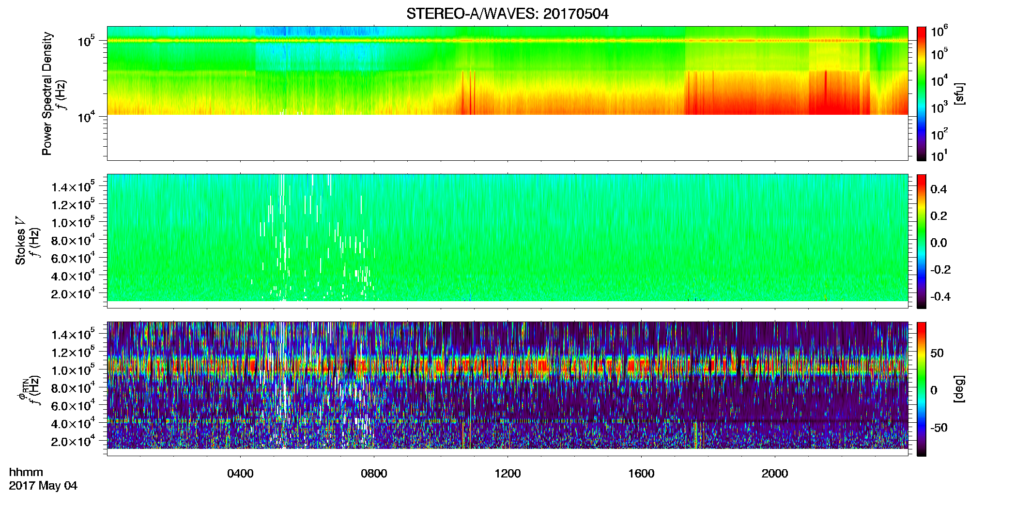Click the 6.0×10^4 tick on Stokes V panel
The height and width of the screenshot is (523, 1015).
(73, 258)
